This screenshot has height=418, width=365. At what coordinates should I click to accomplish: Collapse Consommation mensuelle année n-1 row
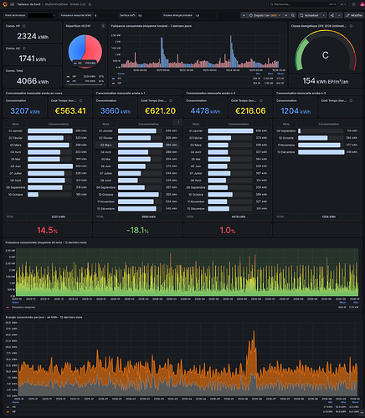[x=121, y=93]
